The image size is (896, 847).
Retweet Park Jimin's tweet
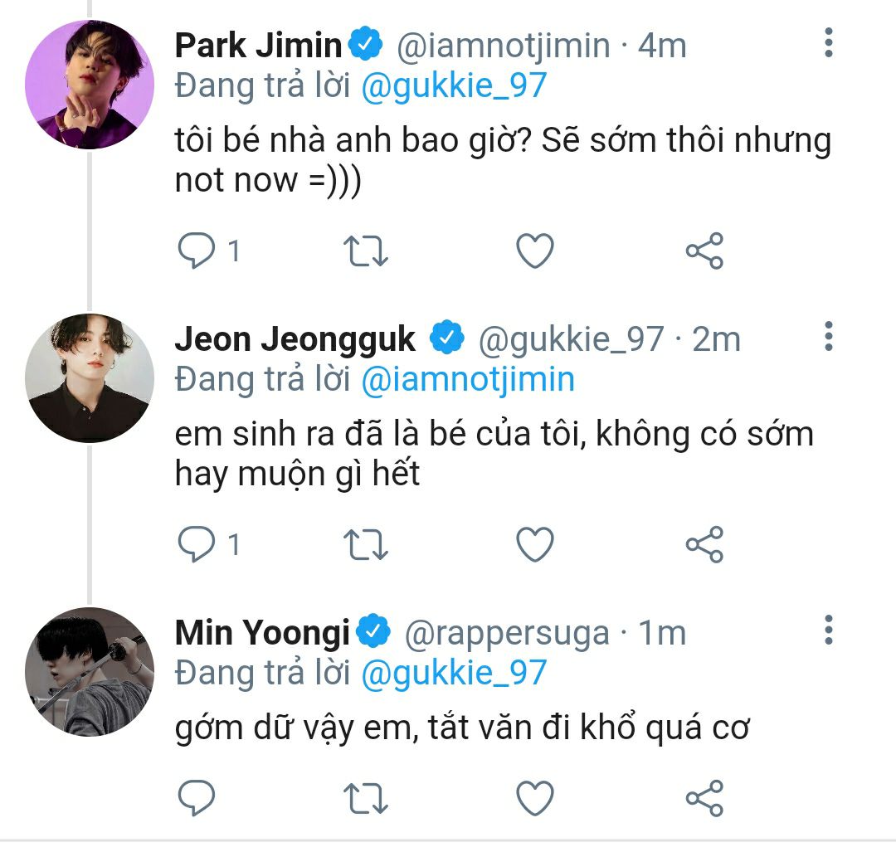[366, 251]
